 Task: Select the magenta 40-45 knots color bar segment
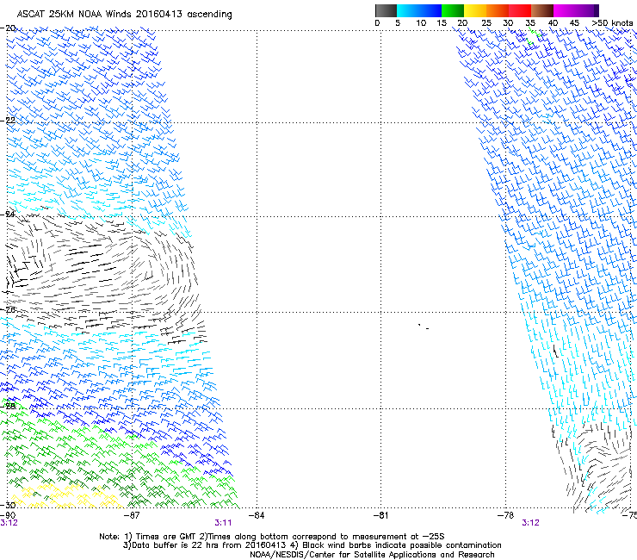coord(565,10)
